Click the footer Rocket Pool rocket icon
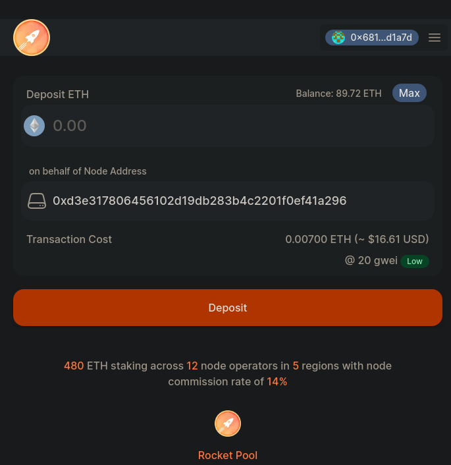The image size is (451, 465). (x=228, y=424)
